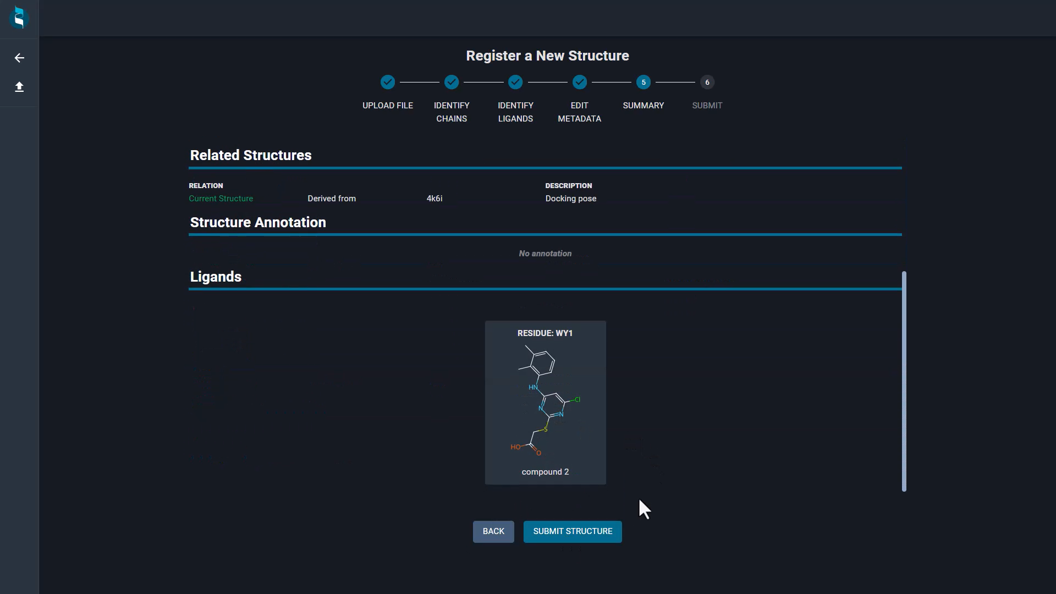Click the Upload File step checkmark
This screenshot has height=594, width=1056.
(388, 82)
